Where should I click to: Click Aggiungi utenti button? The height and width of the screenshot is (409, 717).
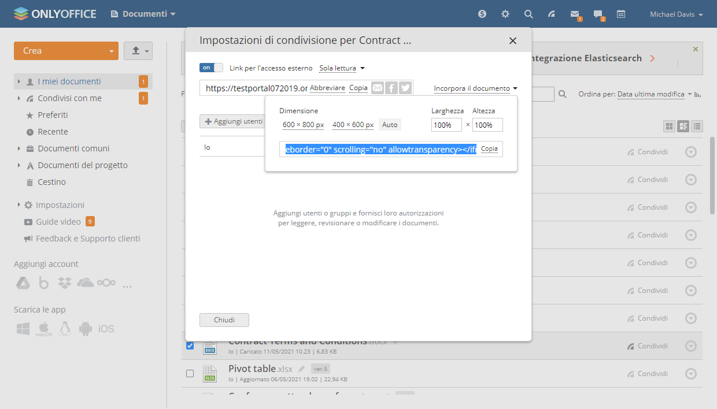click(x=233, y=121)
